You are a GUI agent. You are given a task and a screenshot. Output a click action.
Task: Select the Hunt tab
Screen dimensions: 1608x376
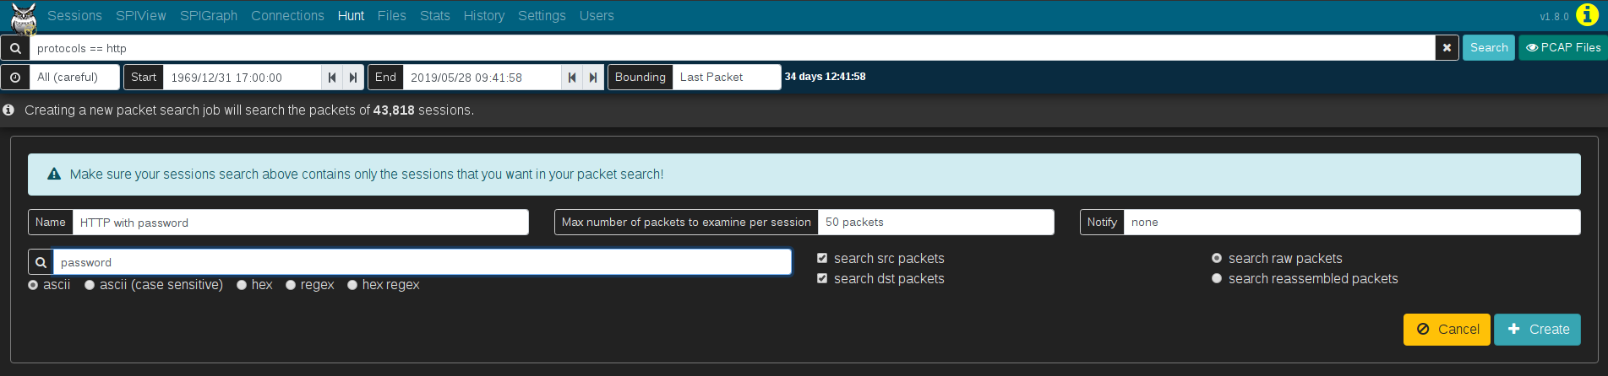pos(351,16)
